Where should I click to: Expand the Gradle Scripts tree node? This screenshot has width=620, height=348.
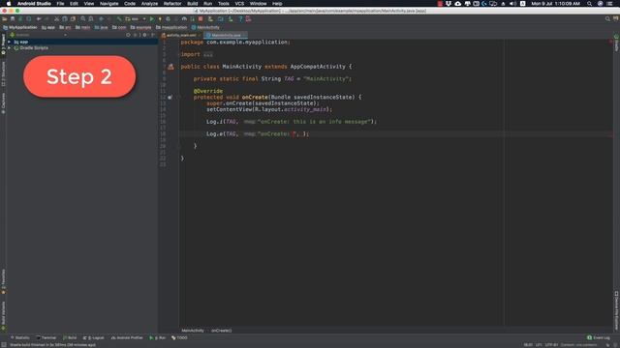(10, 48)
